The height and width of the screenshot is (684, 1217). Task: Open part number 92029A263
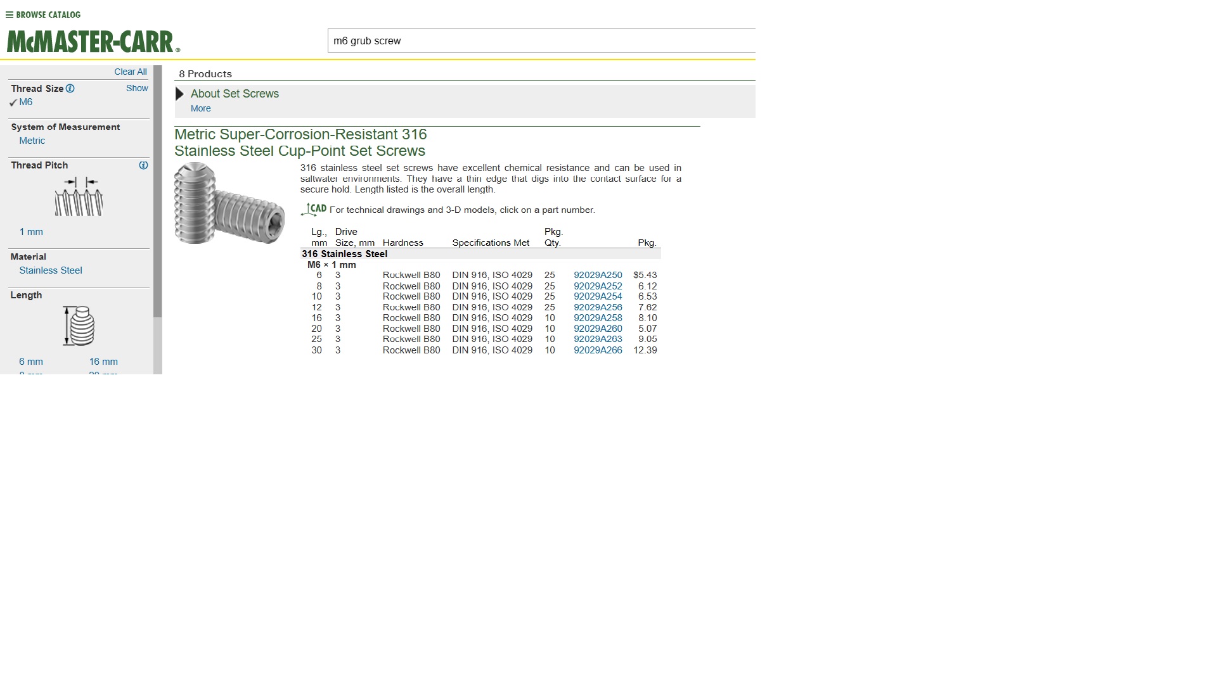tap(598, 339)
